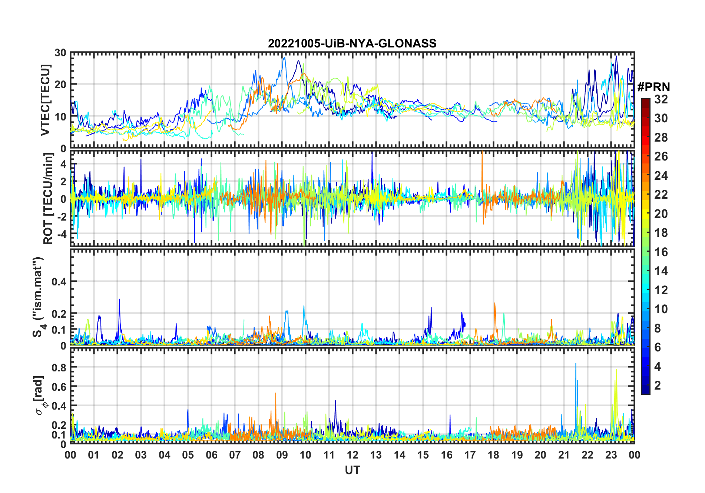Click UT axis tick label 03
The height and width of the screenshot is (493, 705).
(x=141, y=455)
